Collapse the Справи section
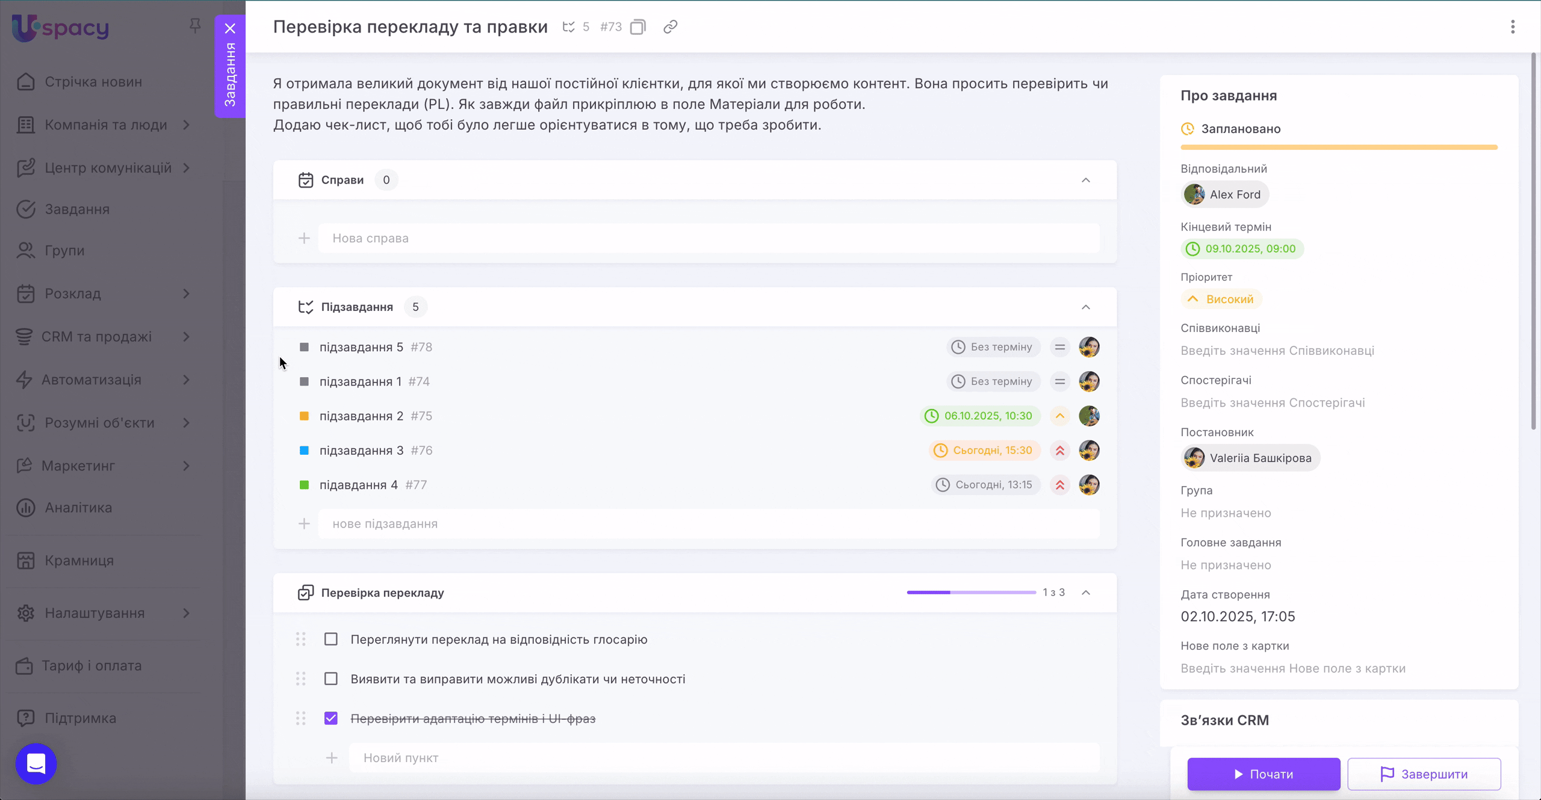The width and height of the screenshot is (1541, 800). (1085, 180)
